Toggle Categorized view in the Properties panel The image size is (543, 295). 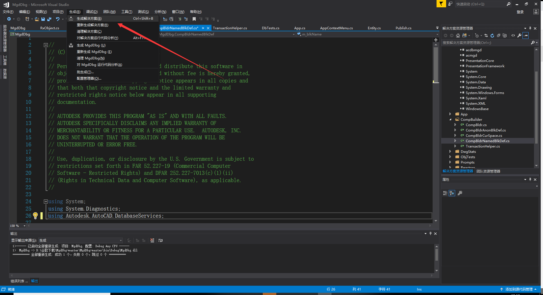445,193
